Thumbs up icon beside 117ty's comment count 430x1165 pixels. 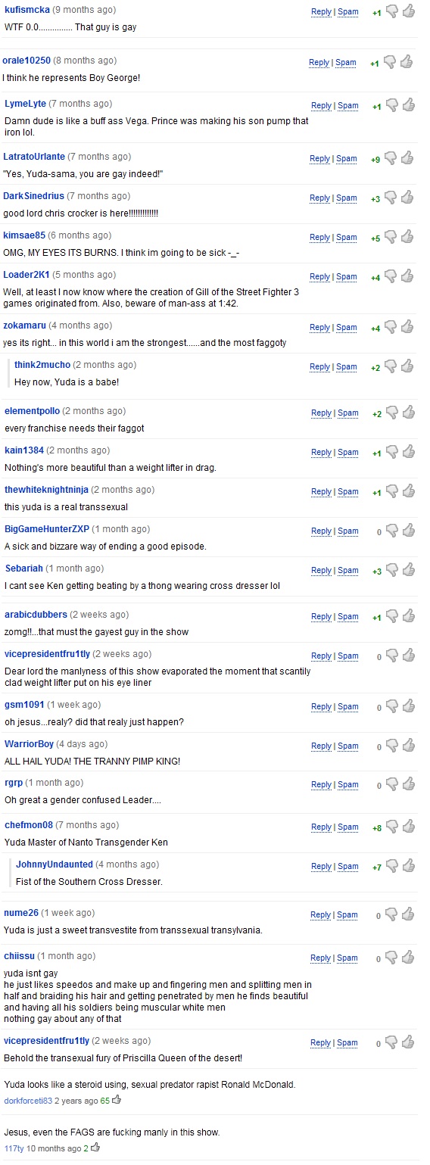pos(95,1148)
